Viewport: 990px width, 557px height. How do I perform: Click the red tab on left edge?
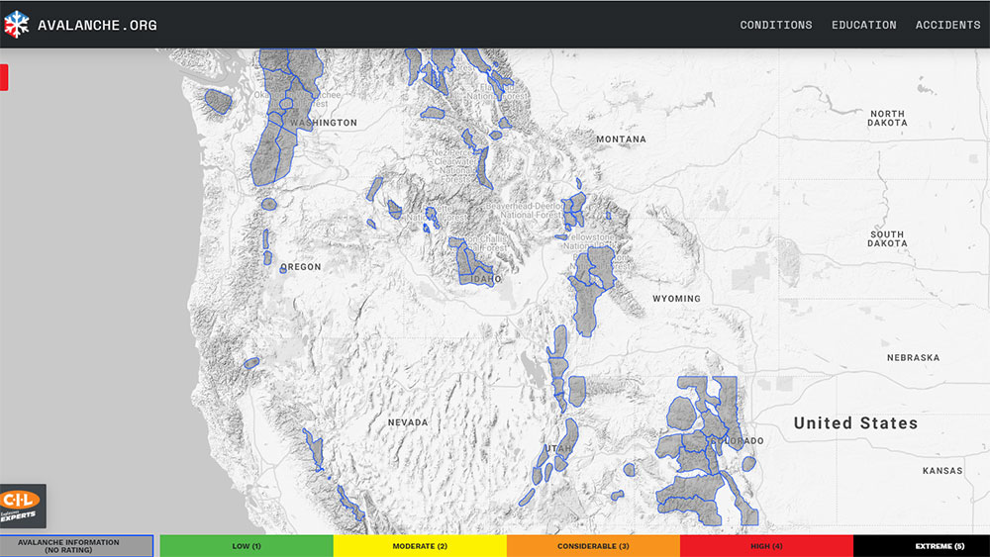pos(4,77)
